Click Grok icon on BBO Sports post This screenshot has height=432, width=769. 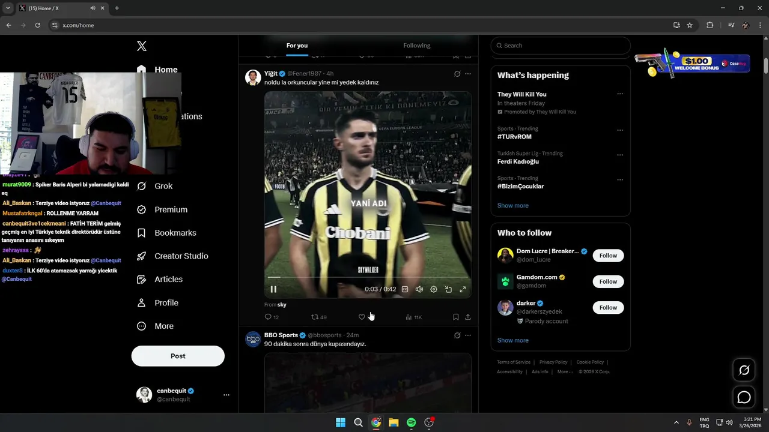457,335
